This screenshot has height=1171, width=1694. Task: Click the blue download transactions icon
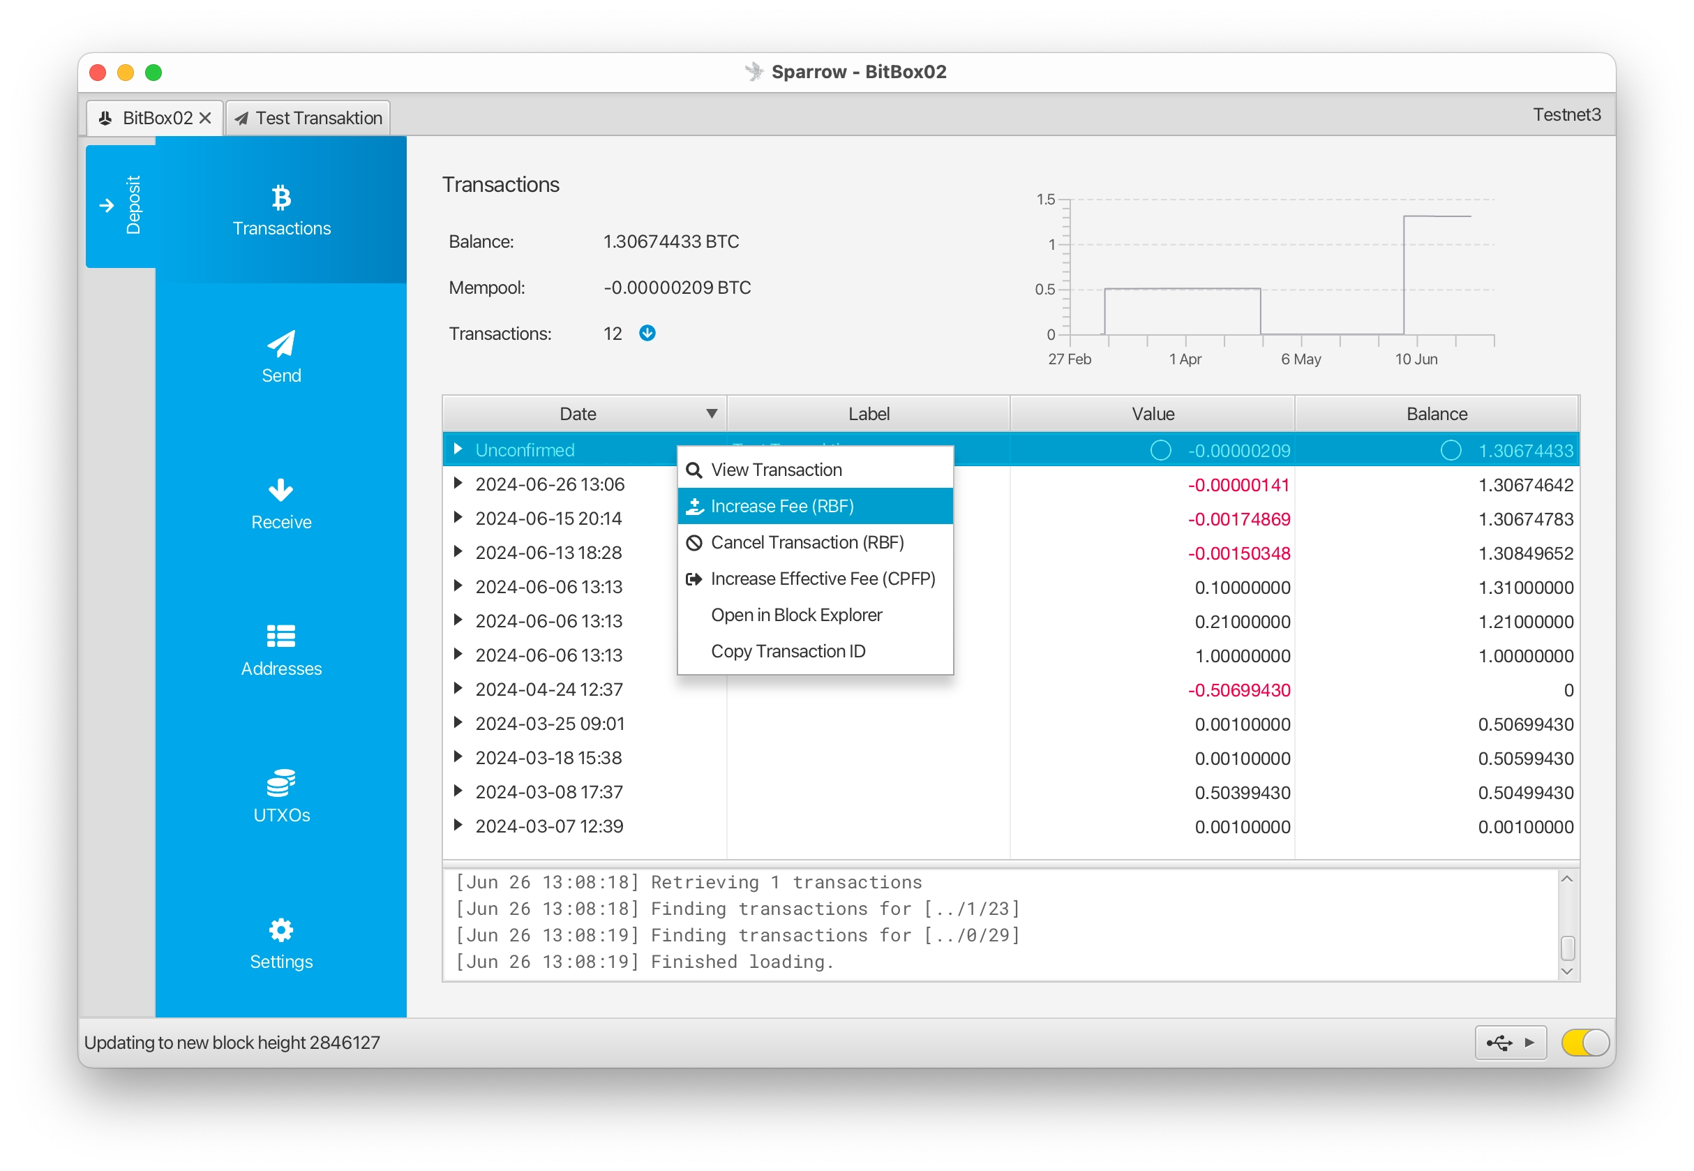[647, 333]
